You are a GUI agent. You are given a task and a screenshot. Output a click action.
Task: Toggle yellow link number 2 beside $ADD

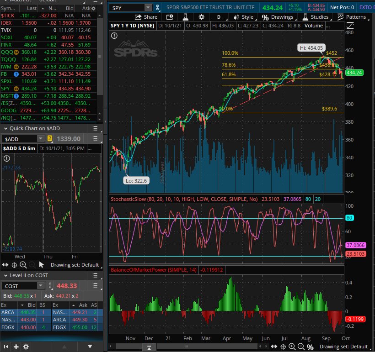click(x=50, y=138)
